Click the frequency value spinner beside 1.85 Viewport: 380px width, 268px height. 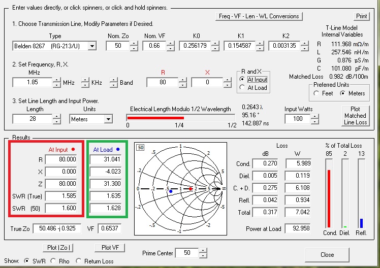pos(56,83)
